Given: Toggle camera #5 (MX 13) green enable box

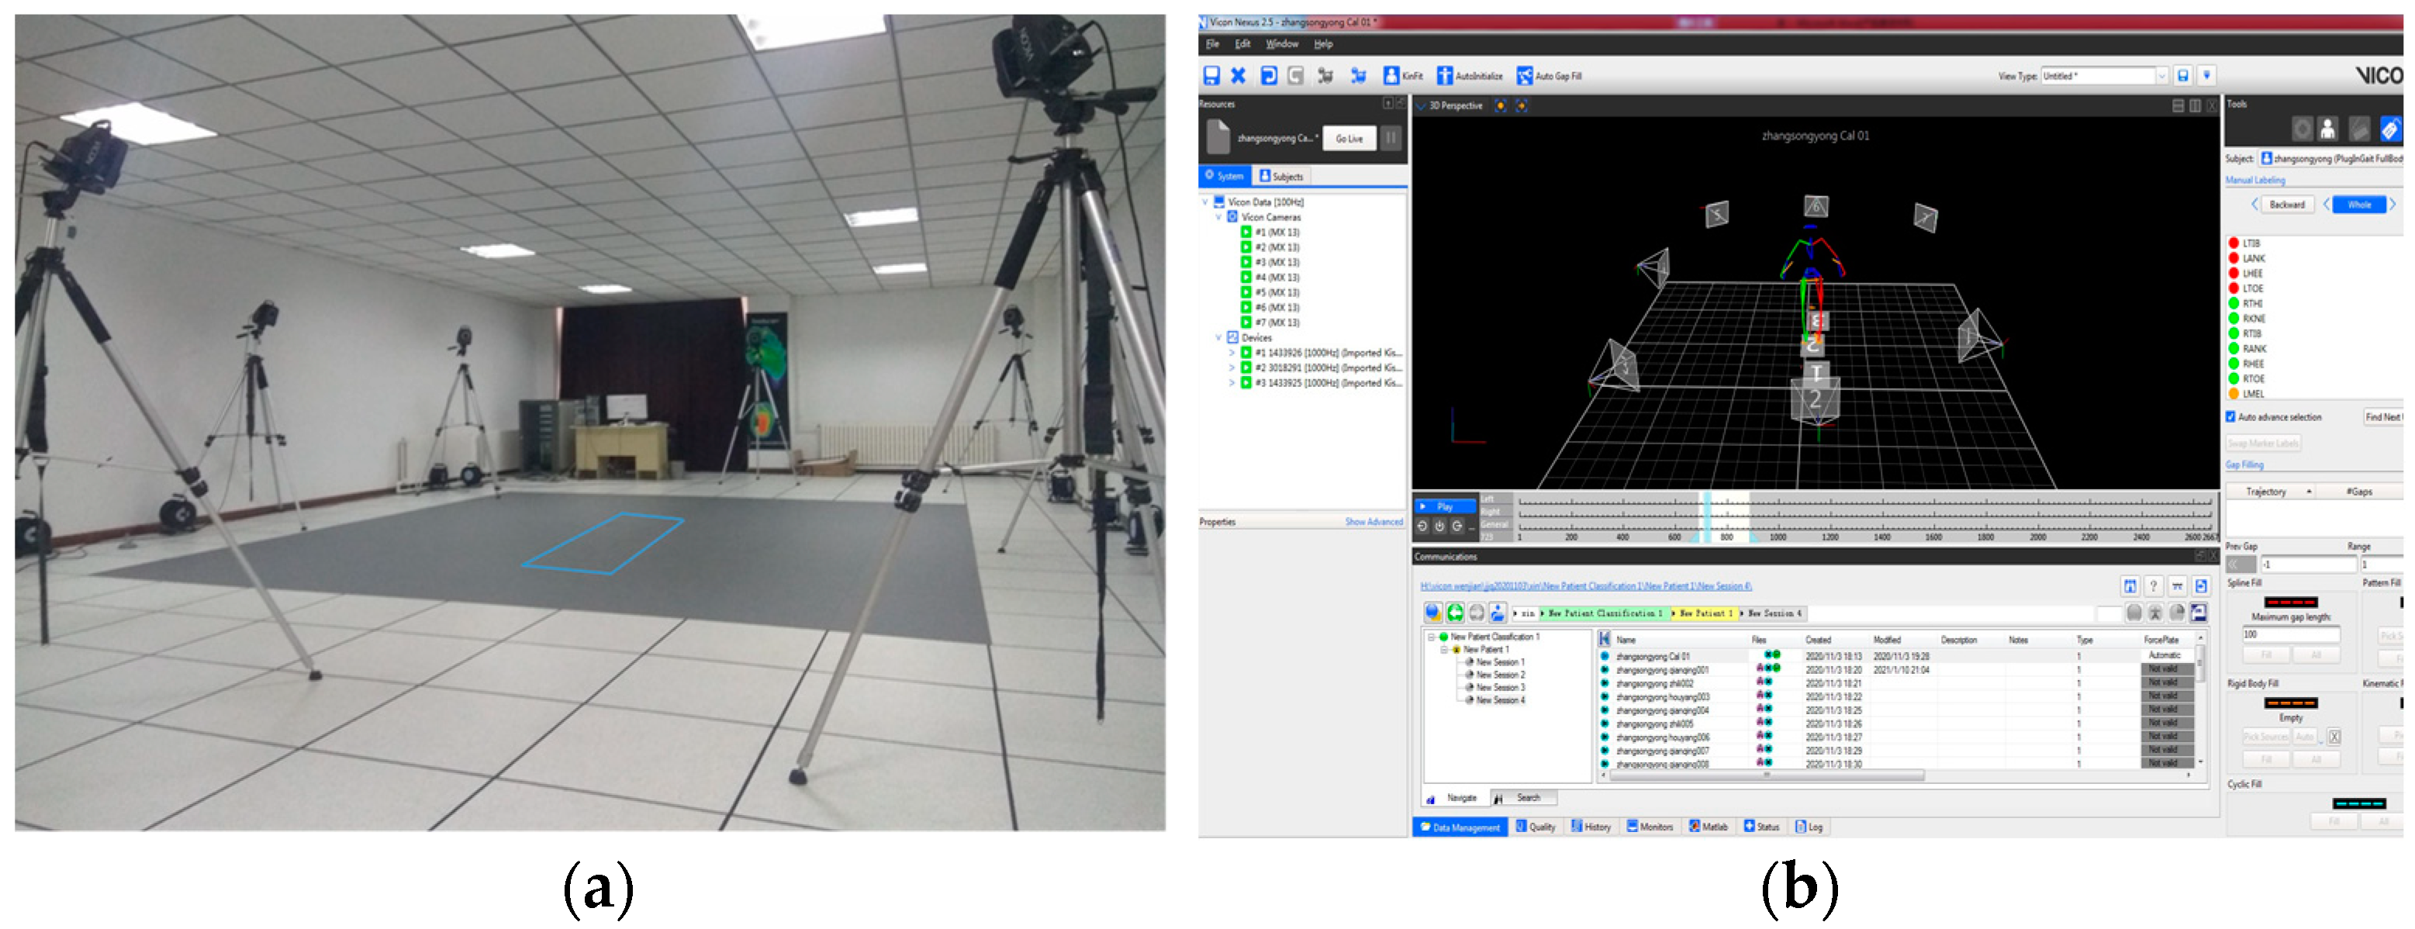Looking at the screenshot, I should [1246, 292].
